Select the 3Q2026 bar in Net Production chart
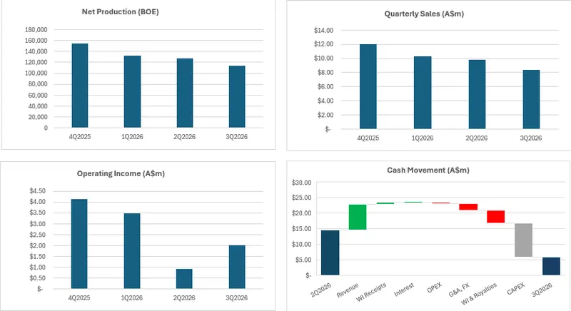The image size is (571, 311). 237,97
